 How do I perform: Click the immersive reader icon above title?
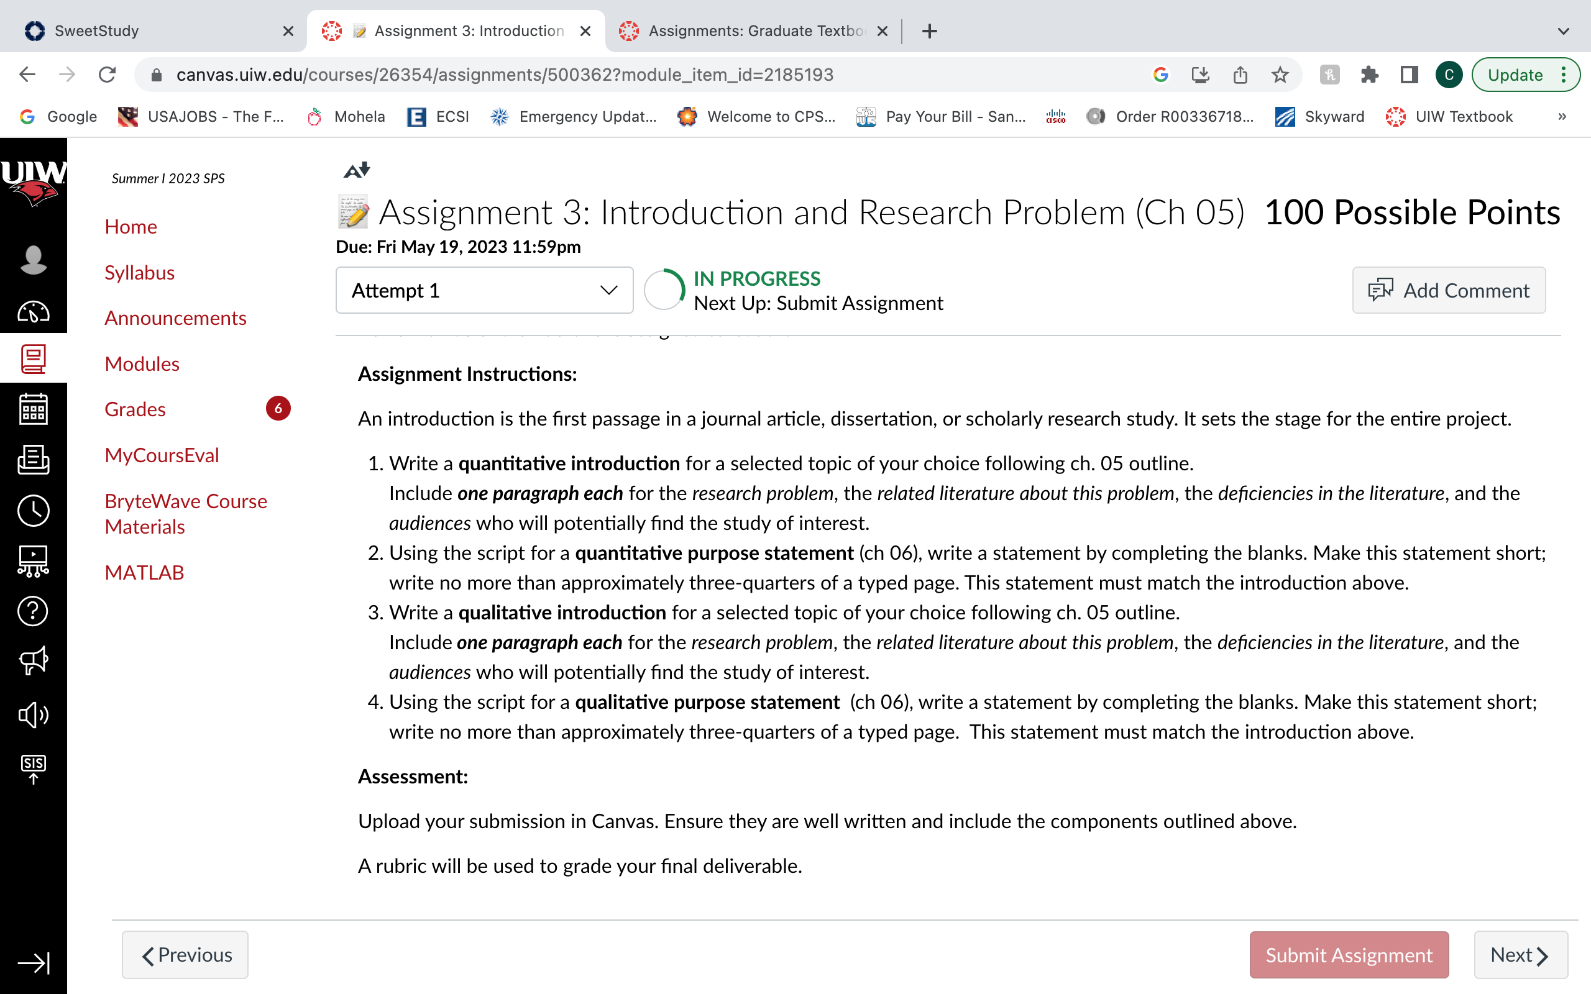tap(357, 170)
